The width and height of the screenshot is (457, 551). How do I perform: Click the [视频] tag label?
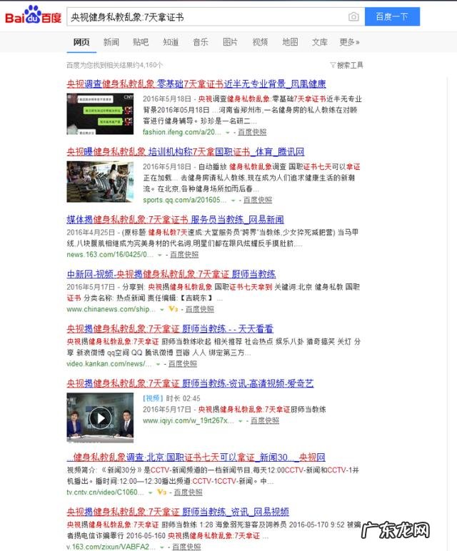click(x=153, y=398)
